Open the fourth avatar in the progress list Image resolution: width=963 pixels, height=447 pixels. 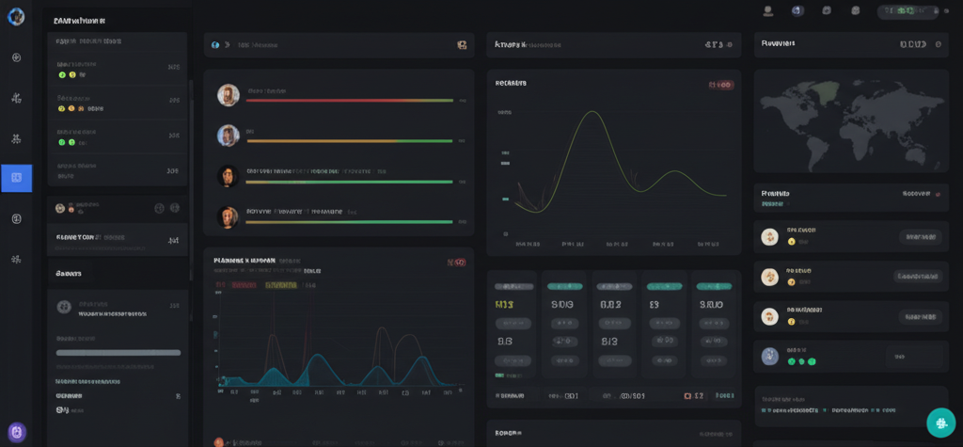[228, 216]
